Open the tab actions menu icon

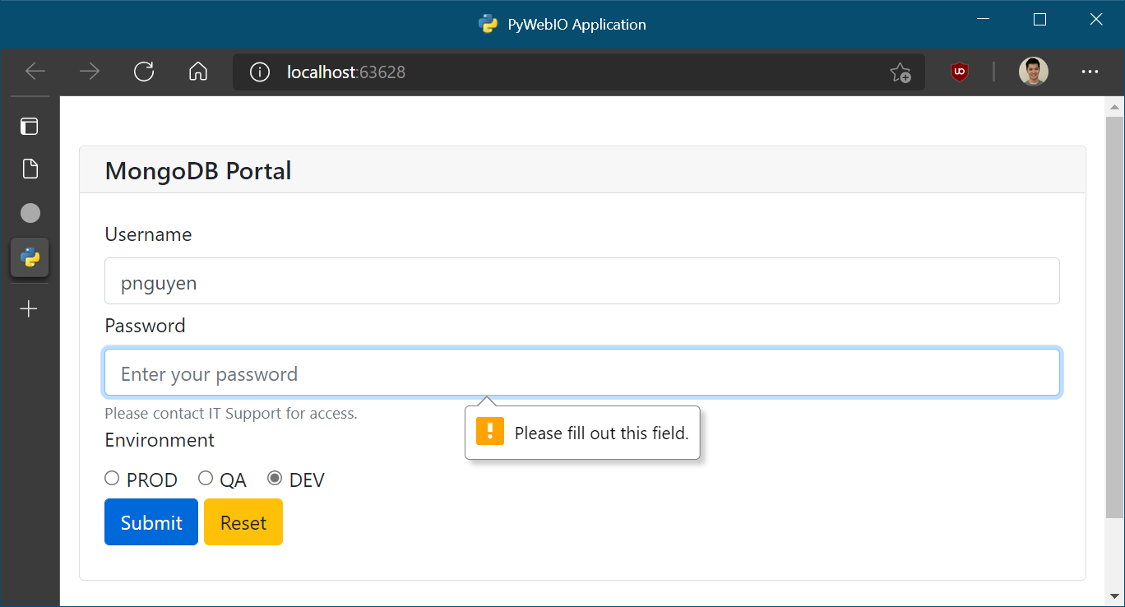(x=30, y=126)
